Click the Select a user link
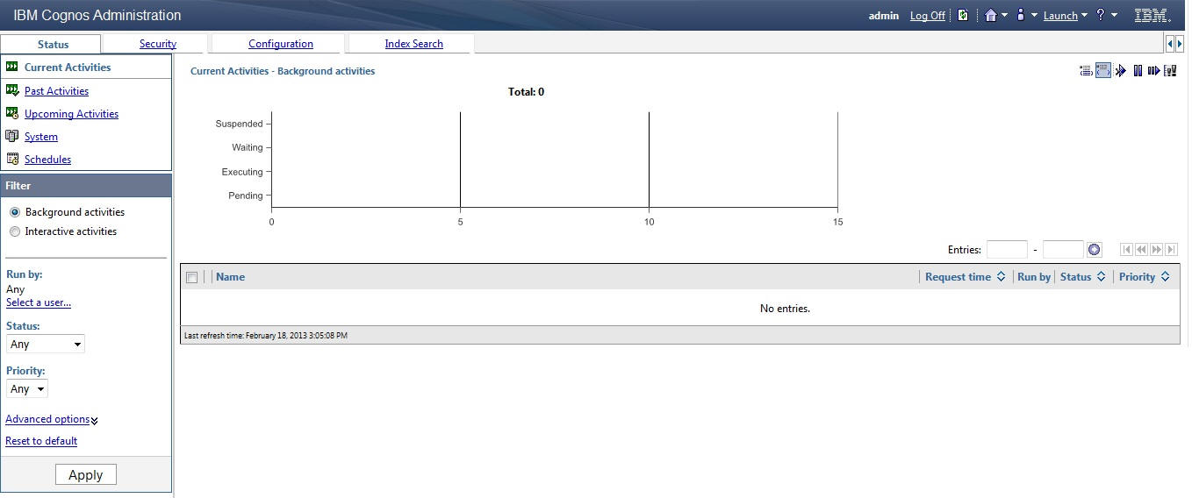Screen dimensions: 1192x498 coord(39,302)
